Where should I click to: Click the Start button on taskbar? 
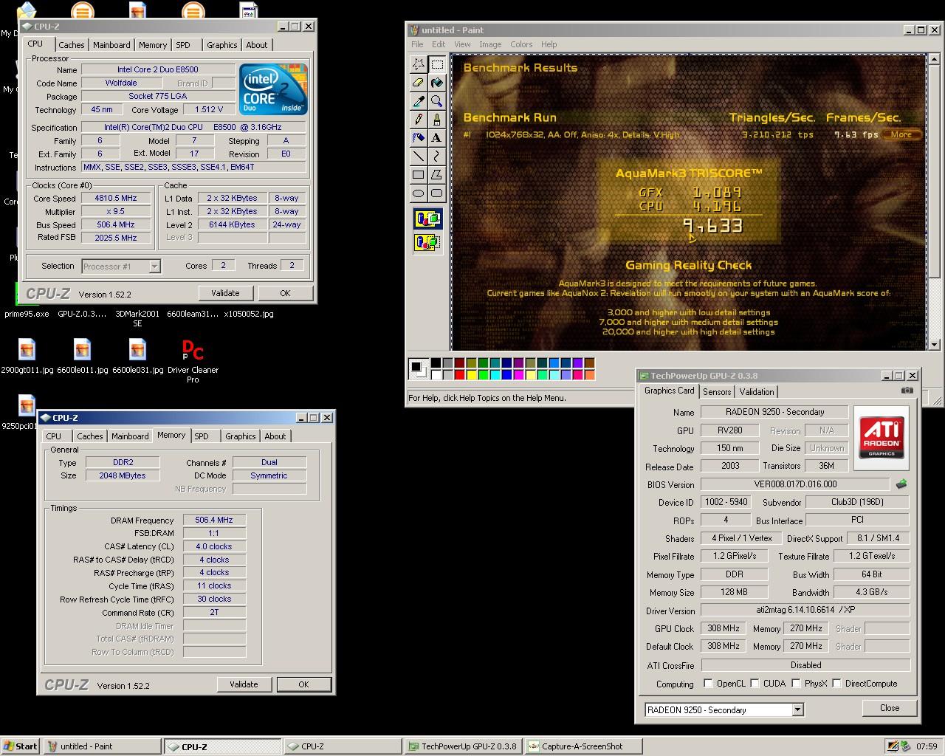(x=21, y=746)
